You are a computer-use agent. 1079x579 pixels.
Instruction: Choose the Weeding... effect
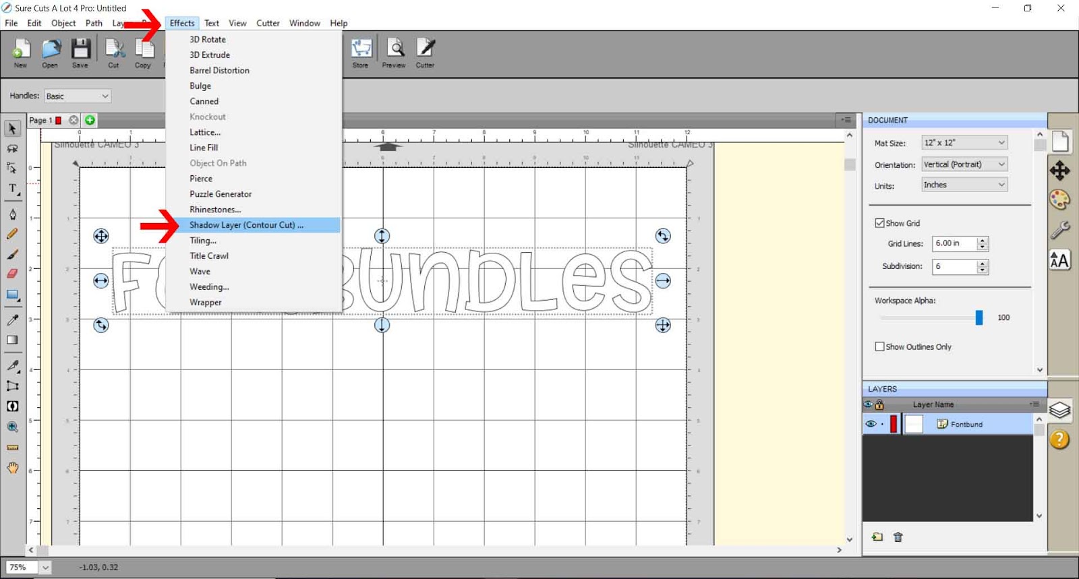click(254, 287)
